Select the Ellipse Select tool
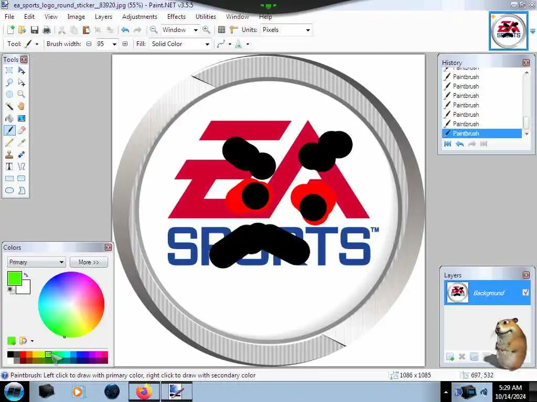This screenshot has height=402, width=537. [9, 94]
